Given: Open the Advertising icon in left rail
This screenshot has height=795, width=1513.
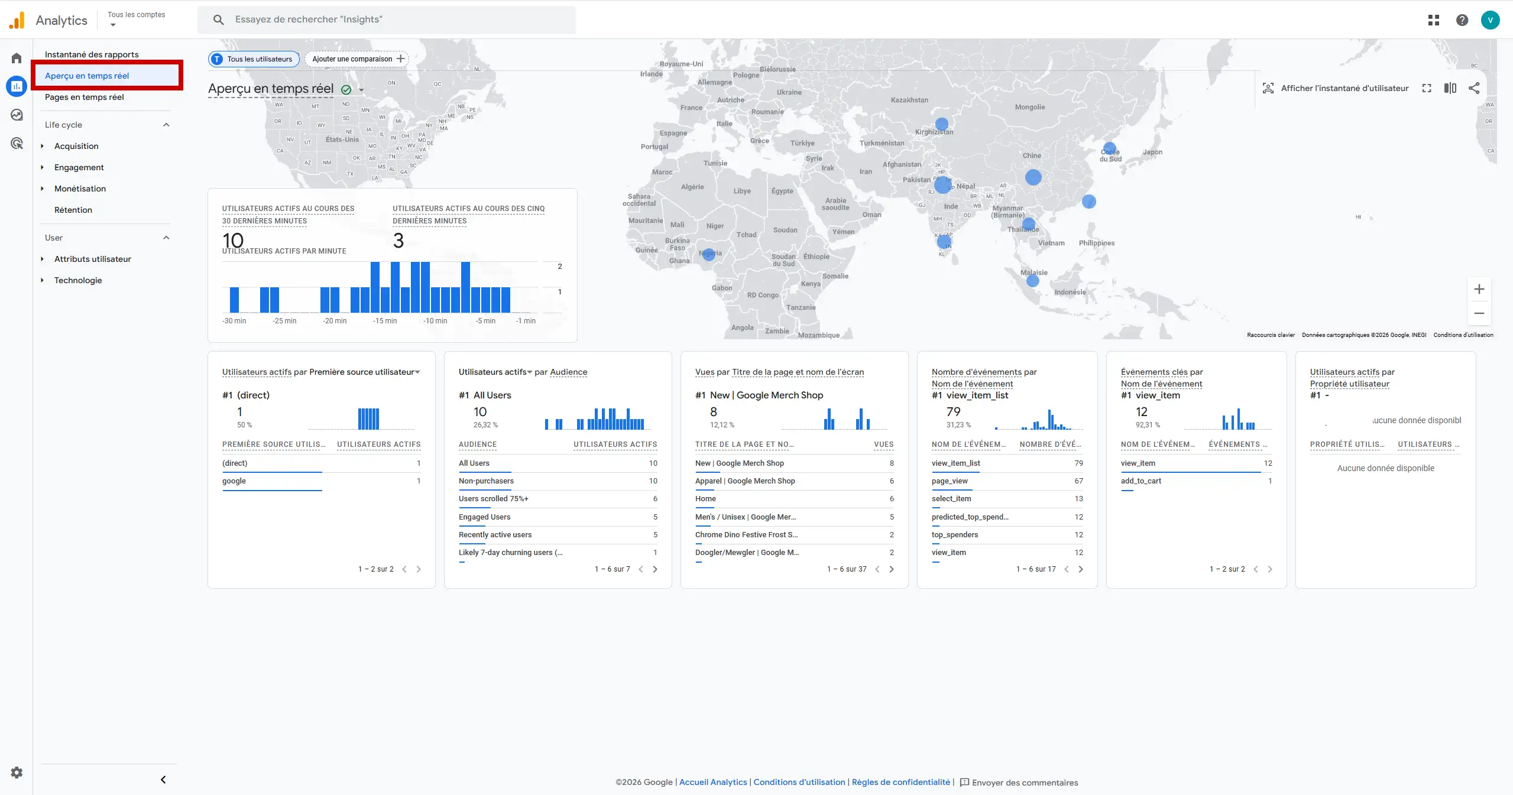Looking at the screenshot, I should tap(17, 143).
